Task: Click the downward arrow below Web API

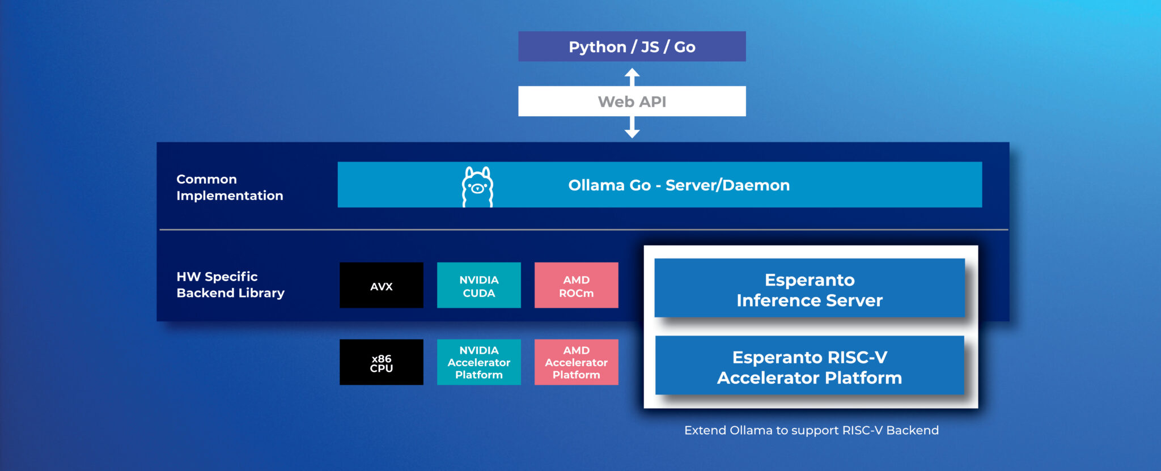Action: click(x=632, y=128)
